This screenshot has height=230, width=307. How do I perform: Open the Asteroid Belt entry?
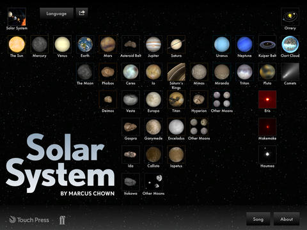tap(130, 44)
